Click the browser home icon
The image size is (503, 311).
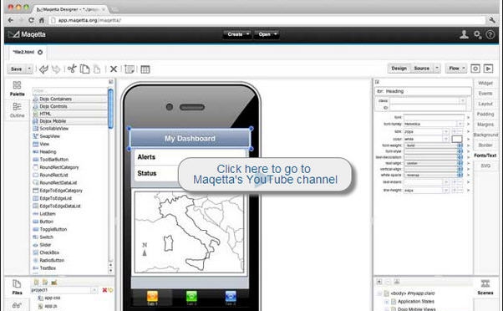42,20
